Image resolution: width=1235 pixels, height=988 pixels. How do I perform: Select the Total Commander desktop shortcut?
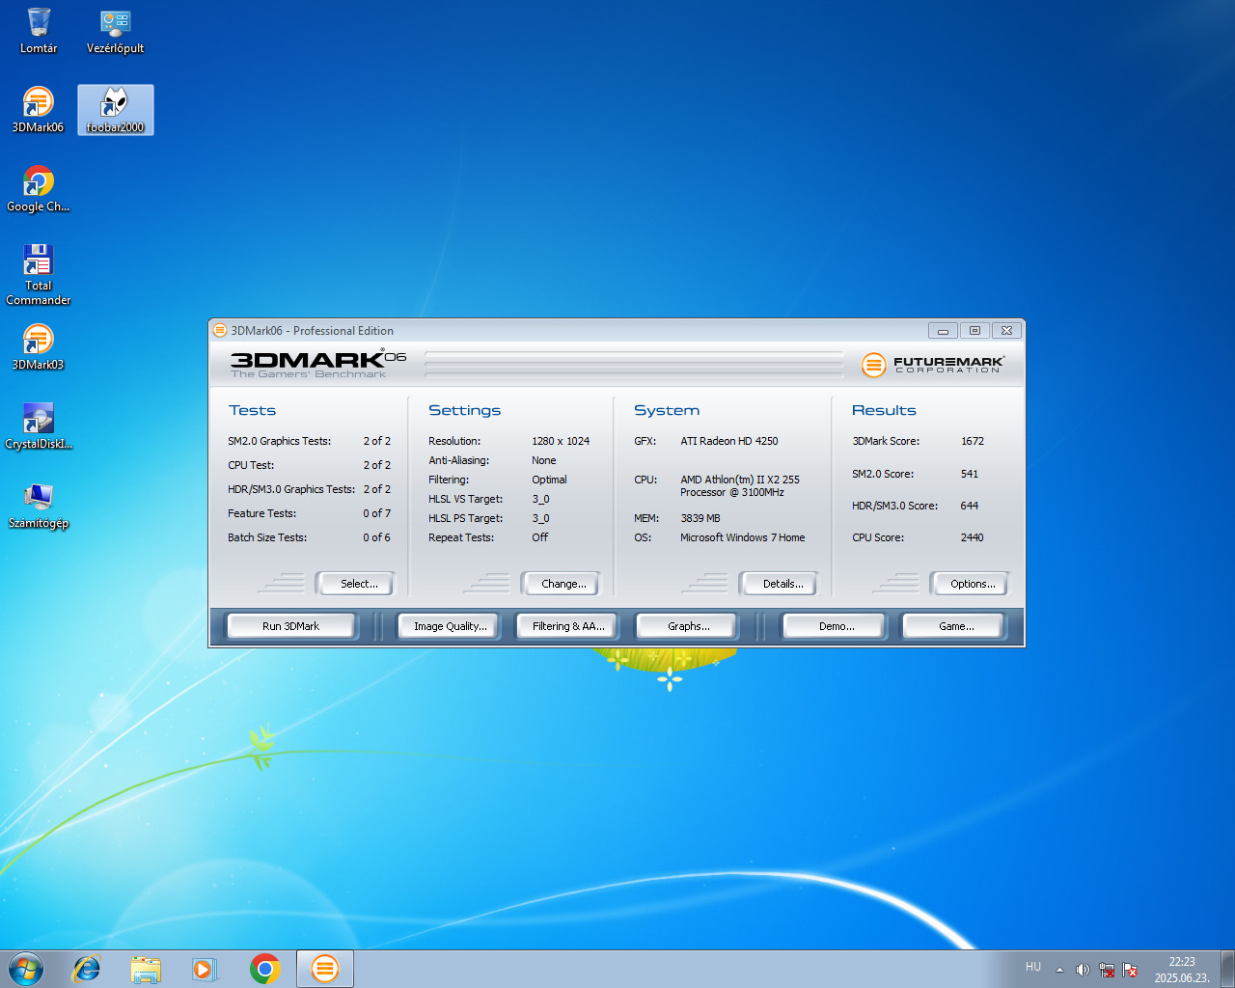[39, 275]
